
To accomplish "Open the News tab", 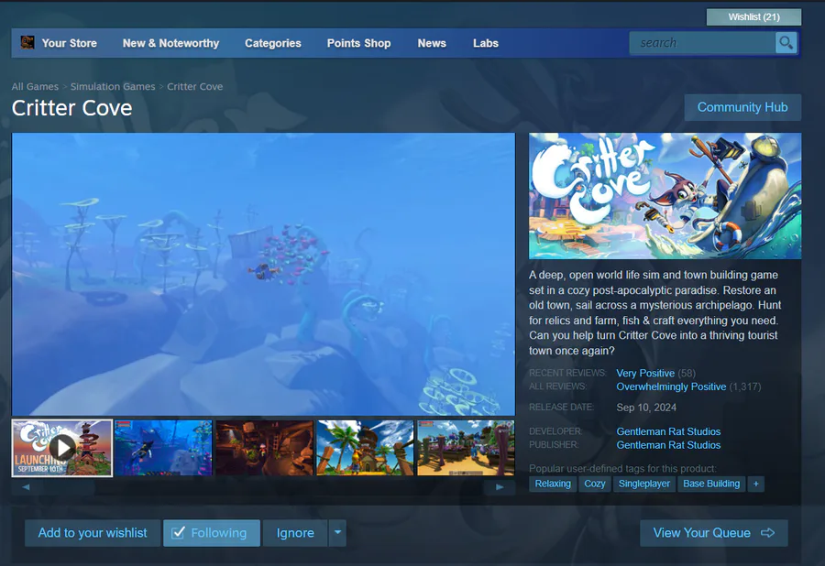I will [x=432, y=43].
